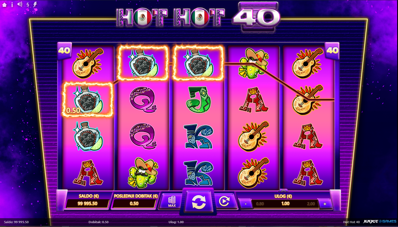Spin the reels
The height and width of the screenshot is (227, 398).
click(199, 202)
